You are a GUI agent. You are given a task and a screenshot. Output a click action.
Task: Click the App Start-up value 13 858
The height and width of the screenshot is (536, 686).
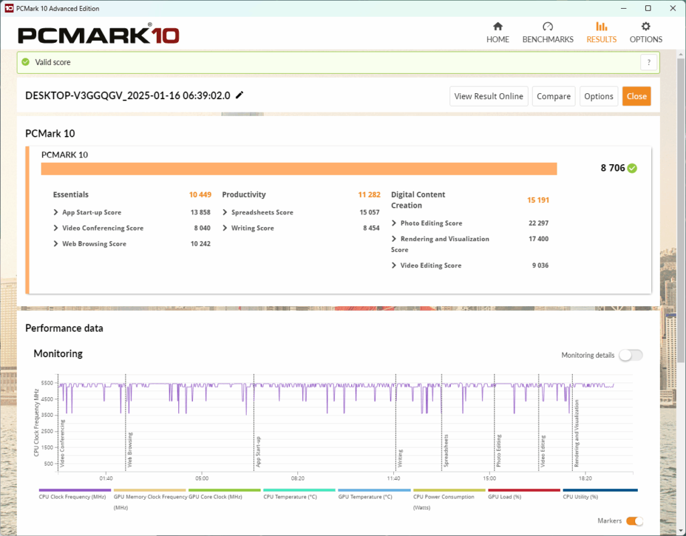pyautogui.click(x=200, y=212)
